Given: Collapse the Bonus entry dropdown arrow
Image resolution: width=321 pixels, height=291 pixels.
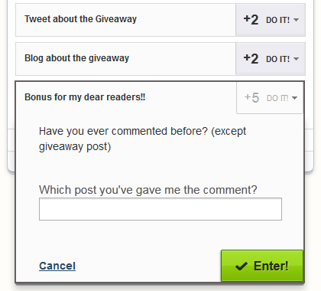Looking at the screenshot, I should [294, 98].
